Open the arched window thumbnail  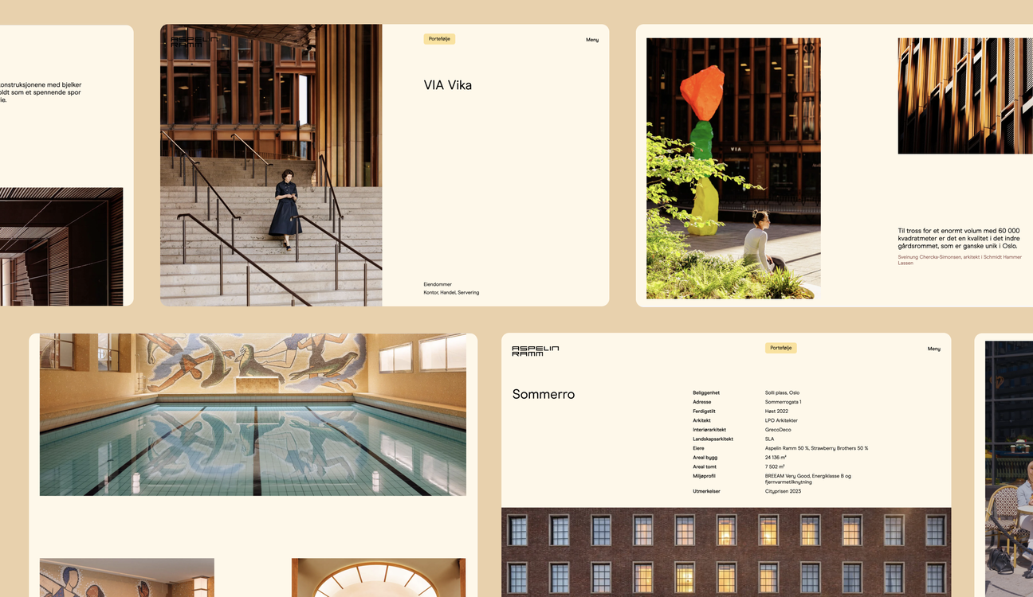point(378,578)
